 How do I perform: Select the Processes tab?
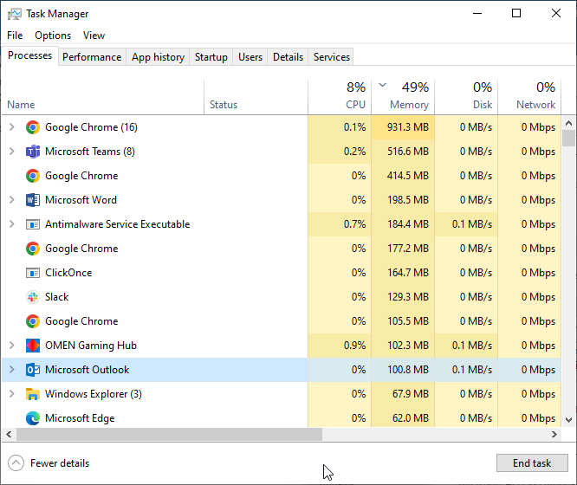click(29, 55)
